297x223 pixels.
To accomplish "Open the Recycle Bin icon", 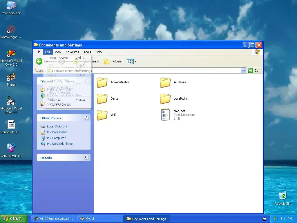I will (x=282, y=198).
